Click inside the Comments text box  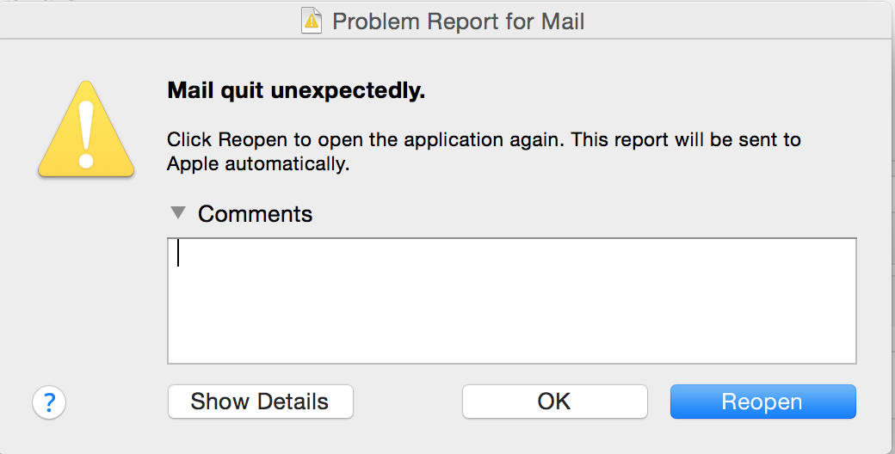tap(512, 301)
